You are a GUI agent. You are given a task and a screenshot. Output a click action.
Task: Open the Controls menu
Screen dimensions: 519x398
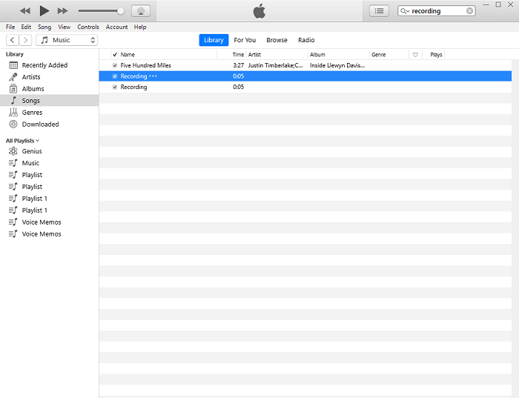pos(87,27)
